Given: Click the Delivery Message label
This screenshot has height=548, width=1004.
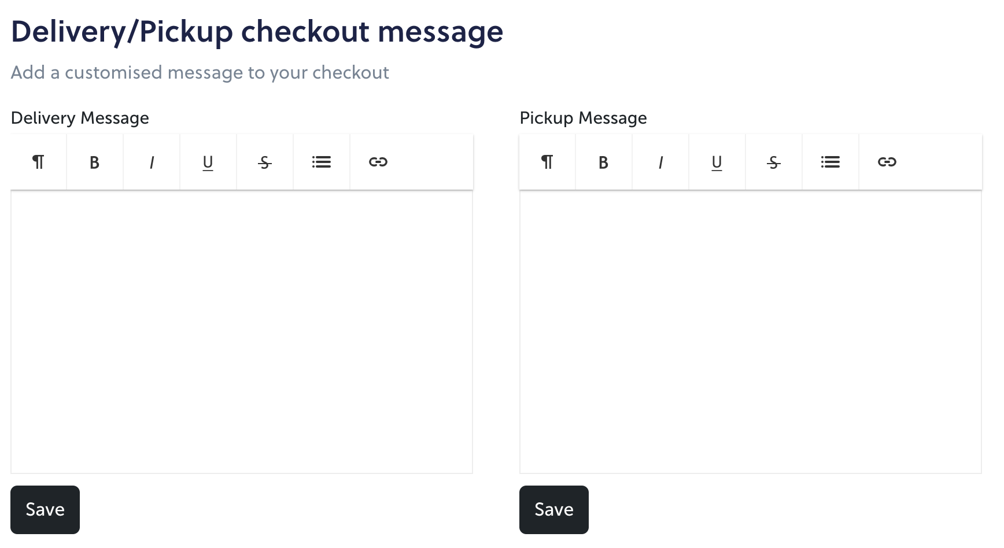Looking at the screenshot, I should pos(80,118).
